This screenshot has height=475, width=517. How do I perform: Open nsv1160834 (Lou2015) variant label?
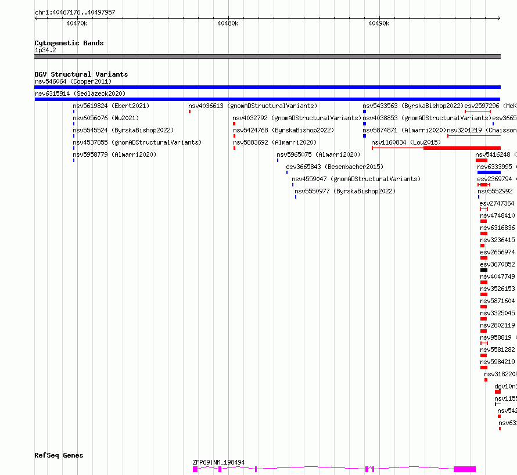[406, 142]
